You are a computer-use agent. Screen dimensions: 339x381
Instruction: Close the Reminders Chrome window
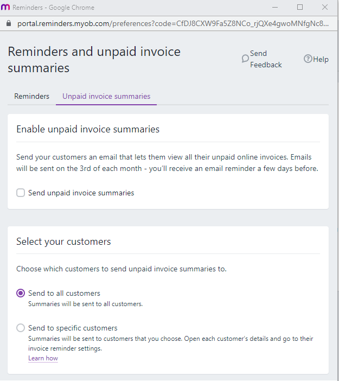(x=325, y=8)
